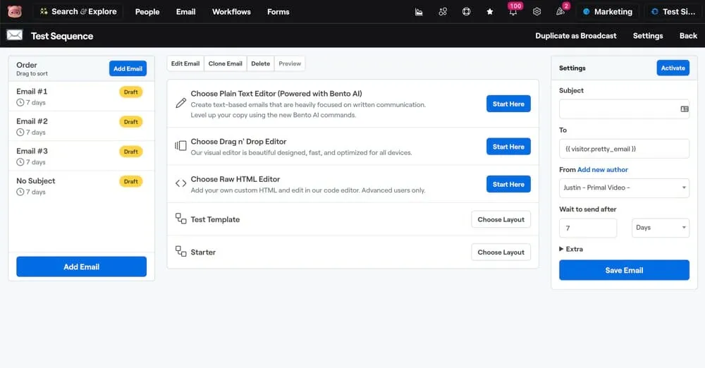The height and width of the screenshot is (368, 705).
Task: Open the From author dropdown
Action: point(624,188)
